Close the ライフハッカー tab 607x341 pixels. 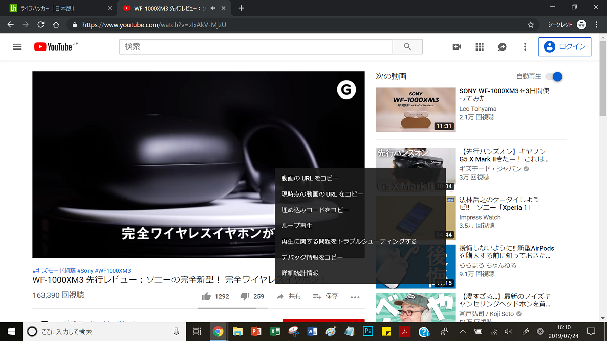[110, 8]
